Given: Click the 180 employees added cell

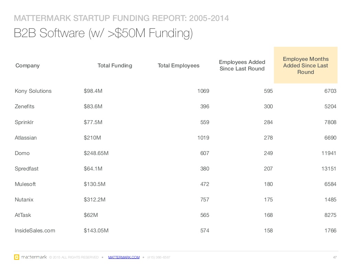Looking at the screenshot, I should tap(268, 184).
